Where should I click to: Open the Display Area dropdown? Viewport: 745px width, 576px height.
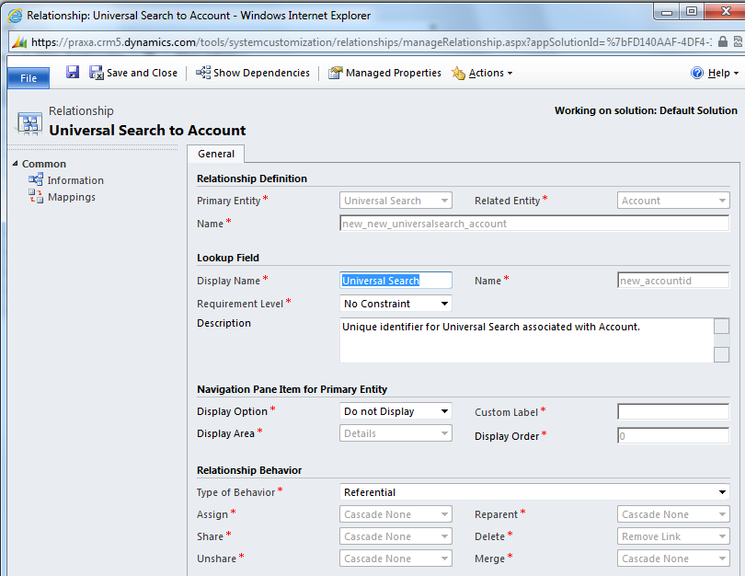click(x=395, y=433)
